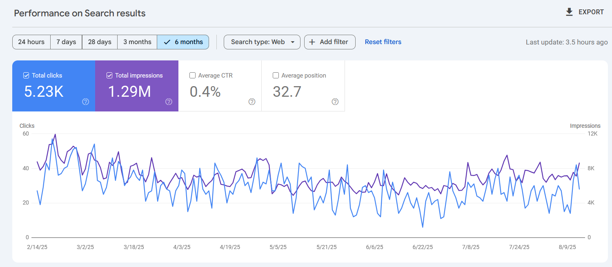Click the Export download icon
Screen dimensions: 612x267
(x=569, y=12)
